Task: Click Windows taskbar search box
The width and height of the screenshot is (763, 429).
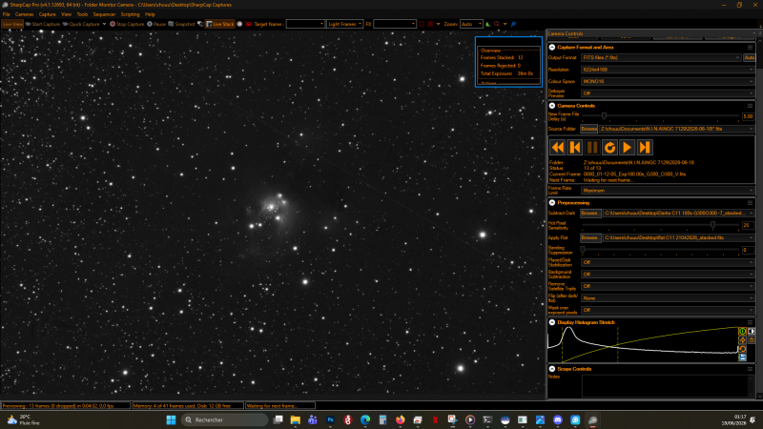Action: (224, 419)
